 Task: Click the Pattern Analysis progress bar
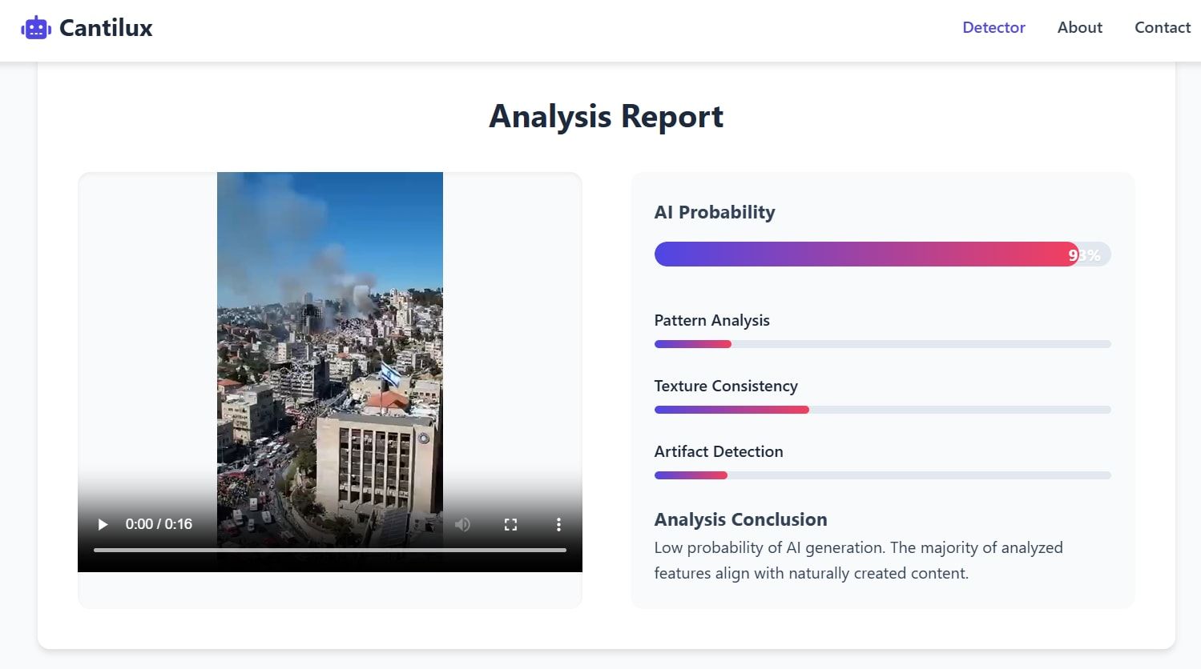(x=882, y=344)
